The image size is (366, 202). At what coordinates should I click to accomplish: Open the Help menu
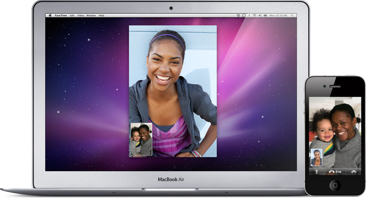pyautogui.click(x=101, y=15)
